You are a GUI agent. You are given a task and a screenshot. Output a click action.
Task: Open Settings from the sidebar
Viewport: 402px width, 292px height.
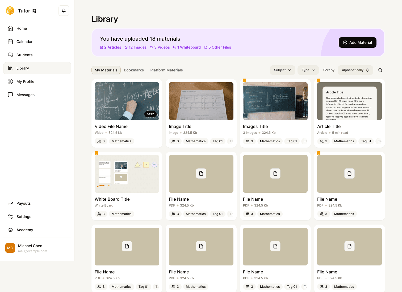click(37, 217)
